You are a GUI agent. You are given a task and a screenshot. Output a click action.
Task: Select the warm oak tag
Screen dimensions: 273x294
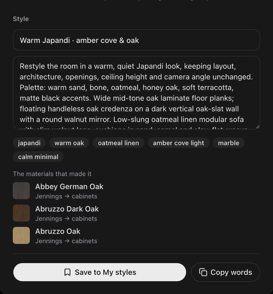click(x=69, y=143)
